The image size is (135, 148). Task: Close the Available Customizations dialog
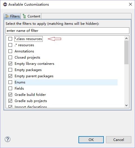pyautogui.click(x=130, y=4)
